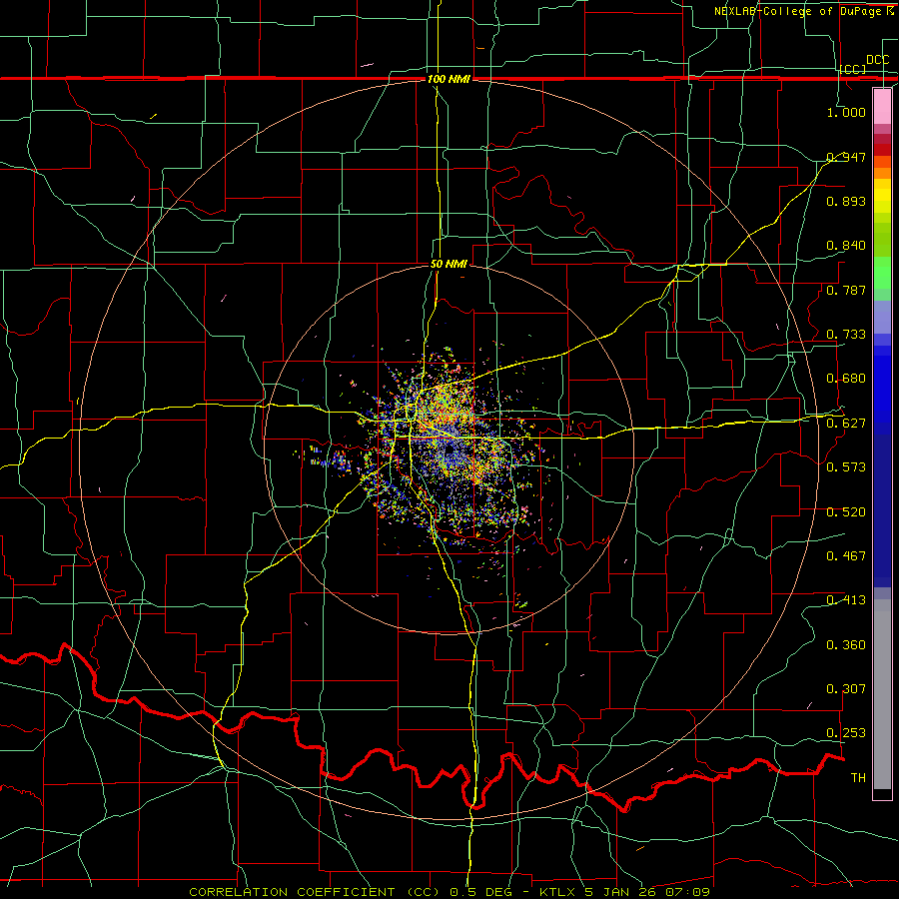The image size is (899, 899).
Task: Click the 0.413 legend value
Action: (846, 600)
